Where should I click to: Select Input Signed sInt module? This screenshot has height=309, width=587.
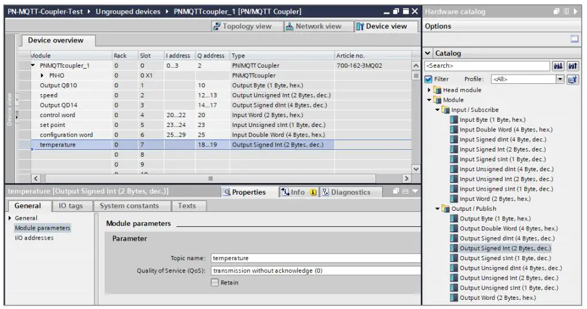click(502, 159)
